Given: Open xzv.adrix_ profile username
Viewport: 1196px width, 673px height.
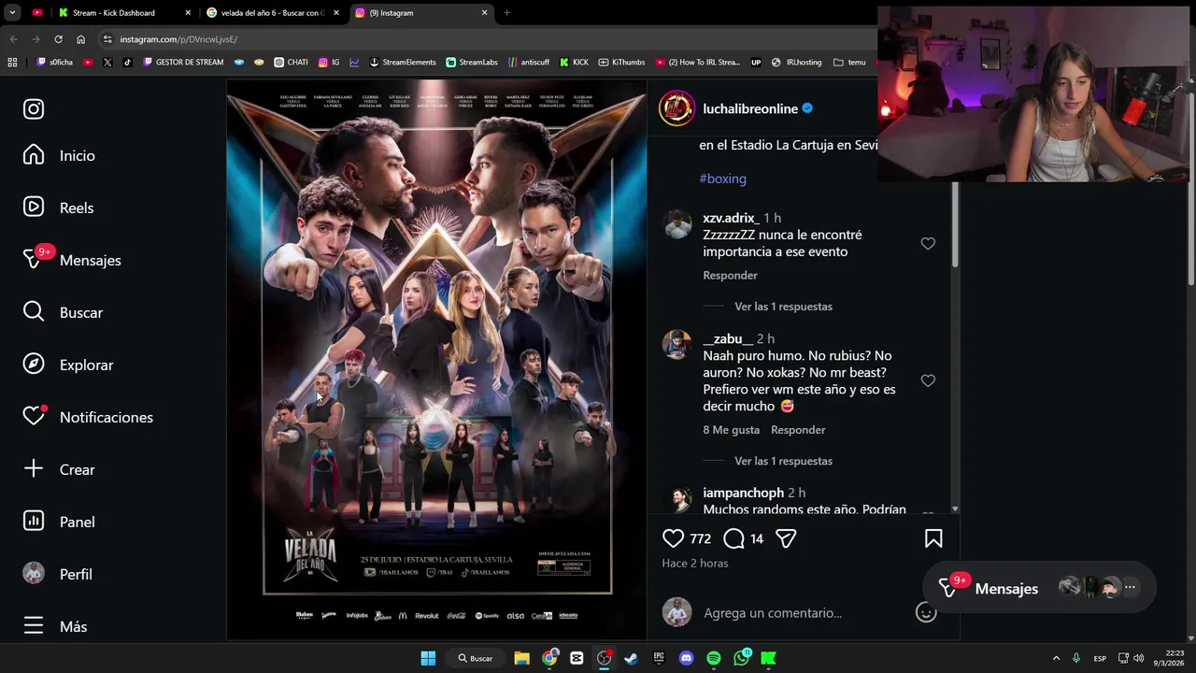Looking at the screenshot, I should 731,218.
